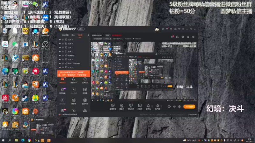
Task: Open the hamburger menu in title bar
Action: (183, 29)
